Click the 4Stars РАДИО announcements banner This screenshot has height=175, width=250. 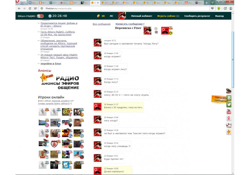pyautogui.click(x=59, y=82)
